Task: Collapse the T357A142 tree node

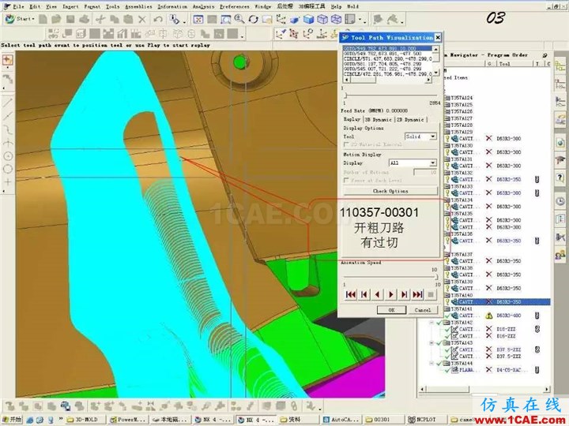Action: [431, 323]
